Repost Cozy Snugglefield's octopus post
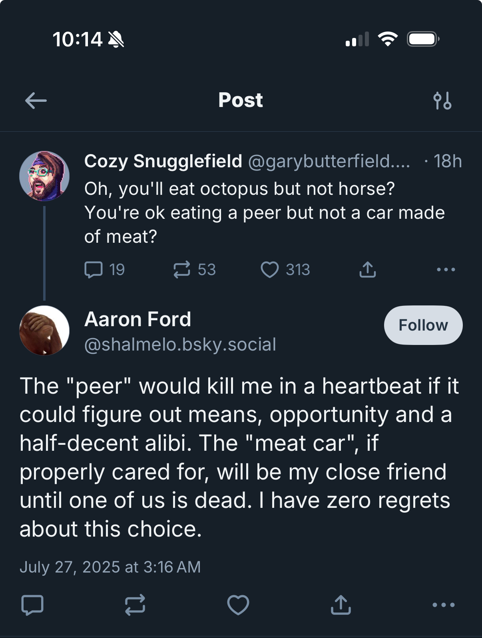 point(182,269)
